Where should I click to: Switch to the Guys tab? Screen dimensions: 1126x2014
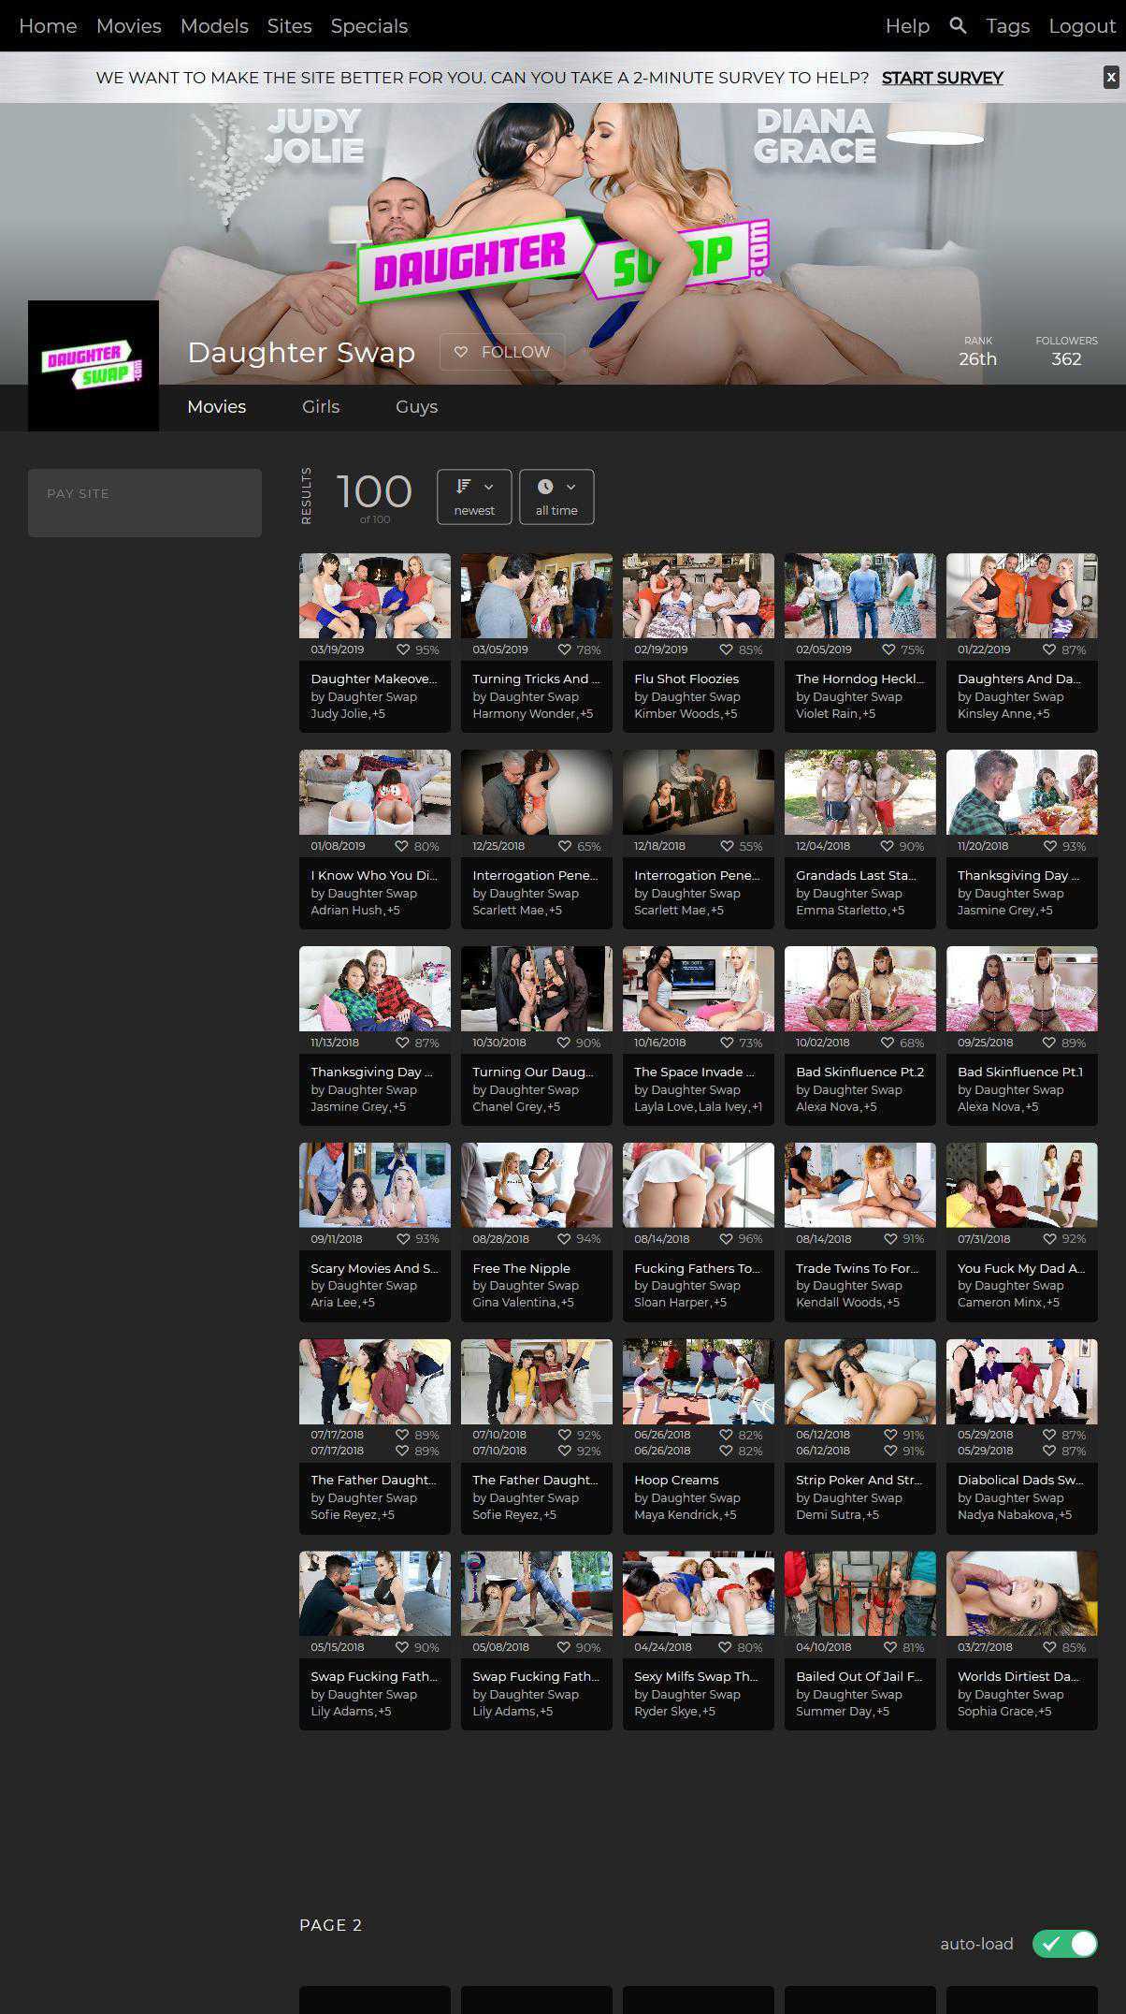(416, 407)
